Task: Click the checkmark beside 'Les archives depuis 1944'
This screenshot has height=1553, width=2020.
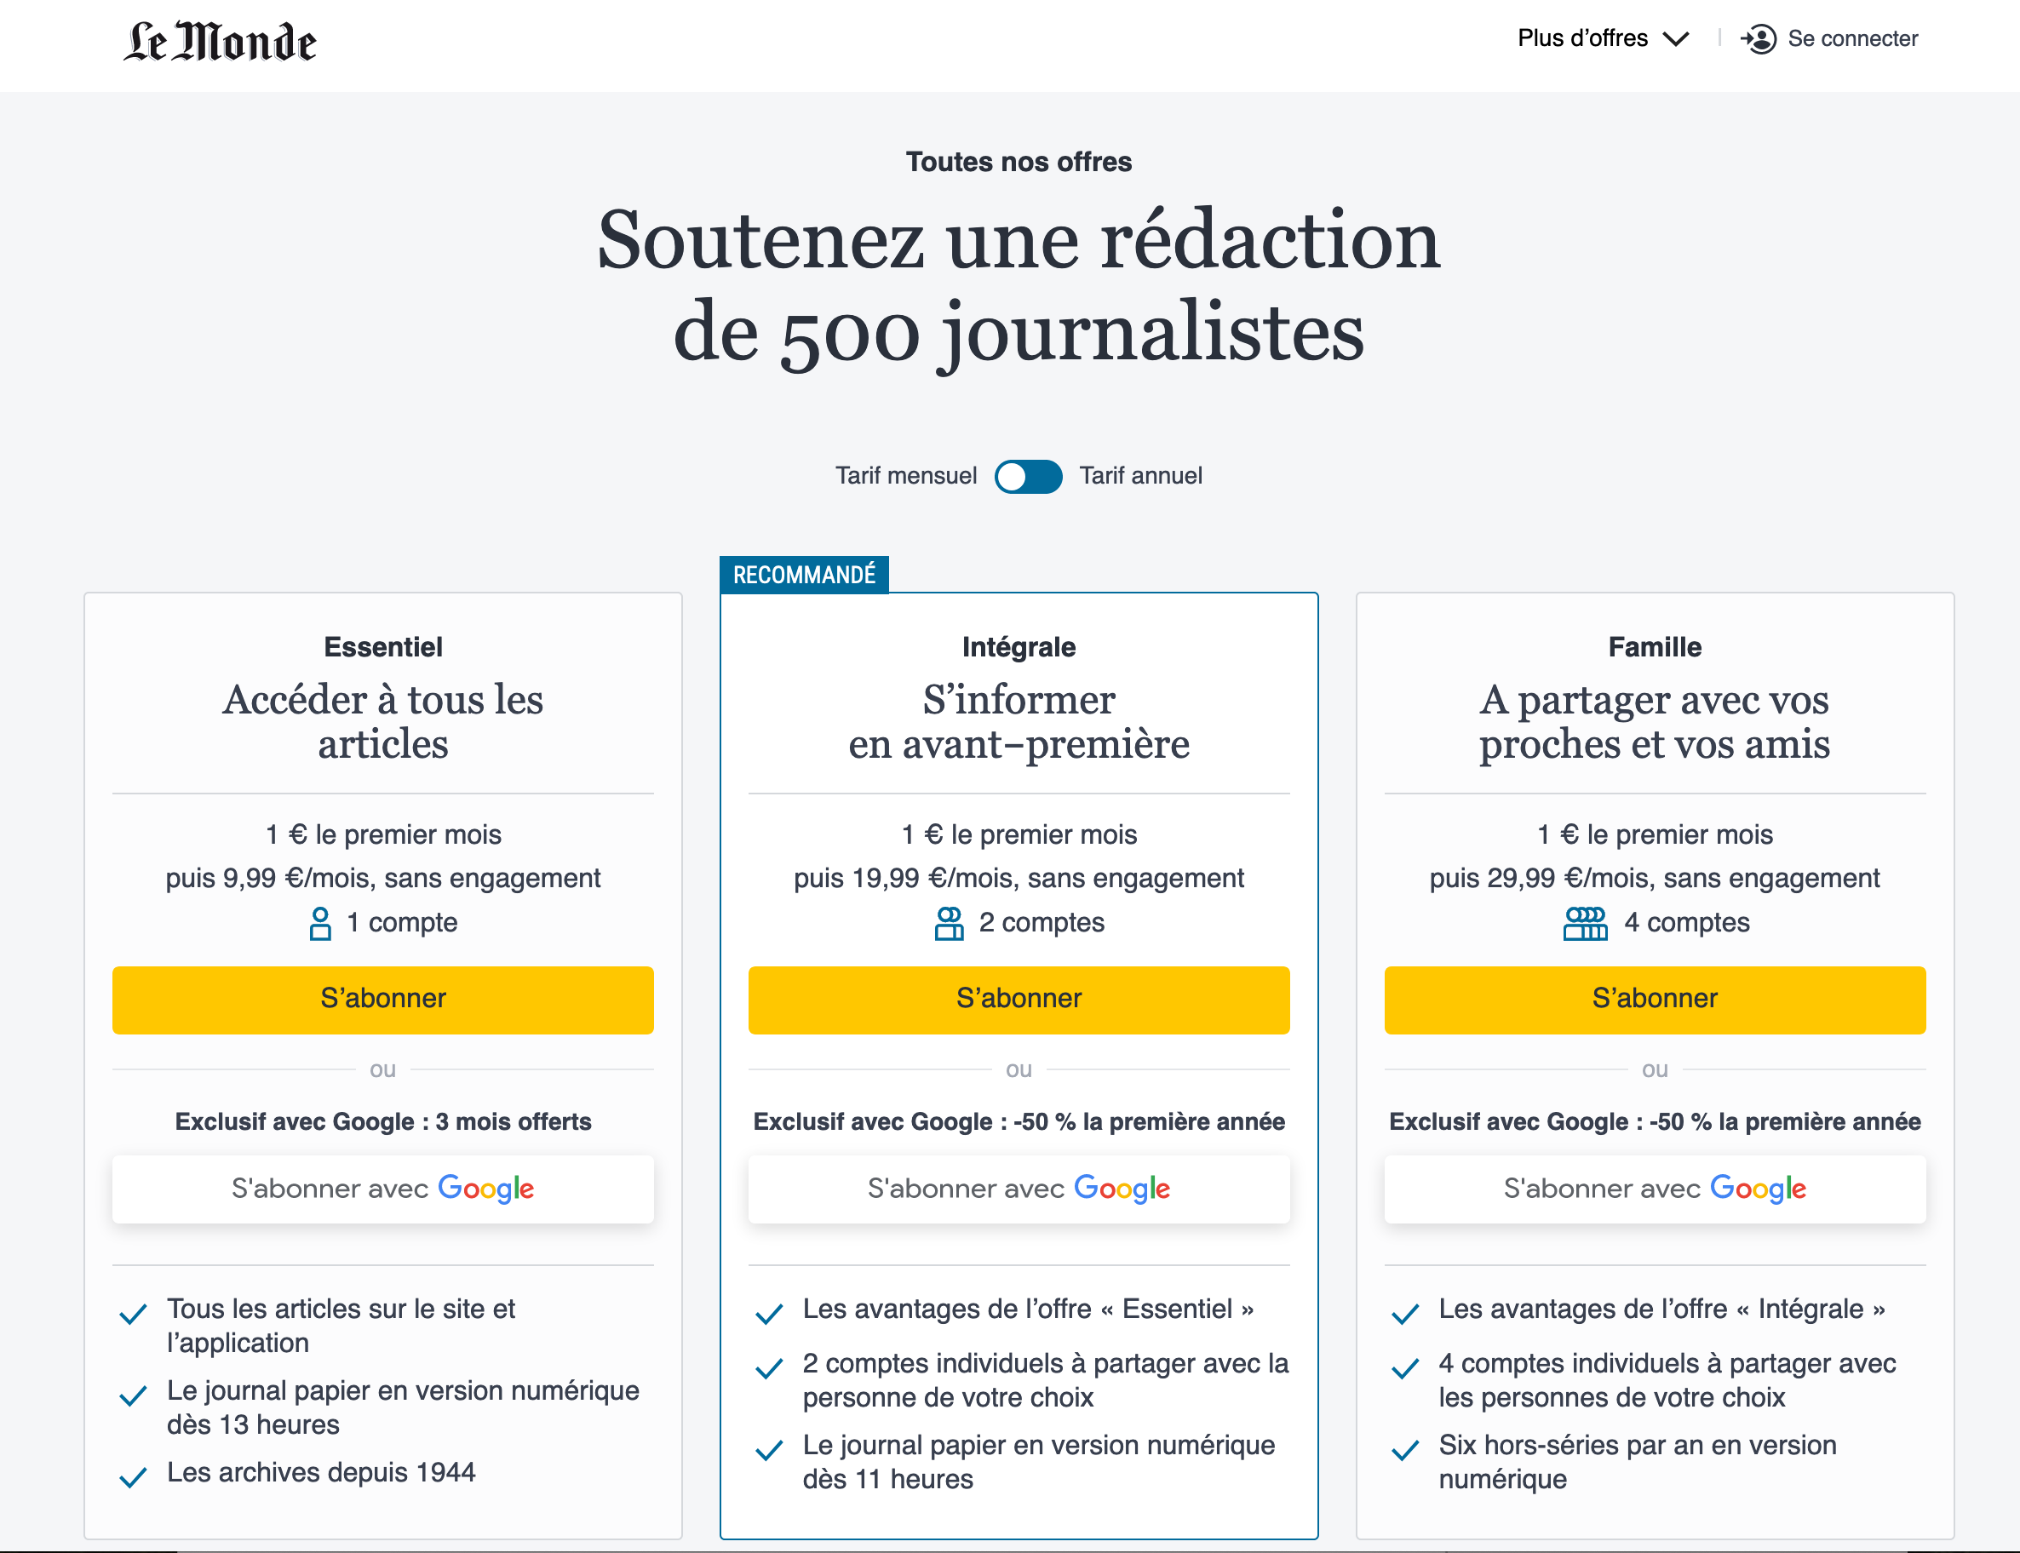Action: pyautogui.click(x=133, y=1476)
